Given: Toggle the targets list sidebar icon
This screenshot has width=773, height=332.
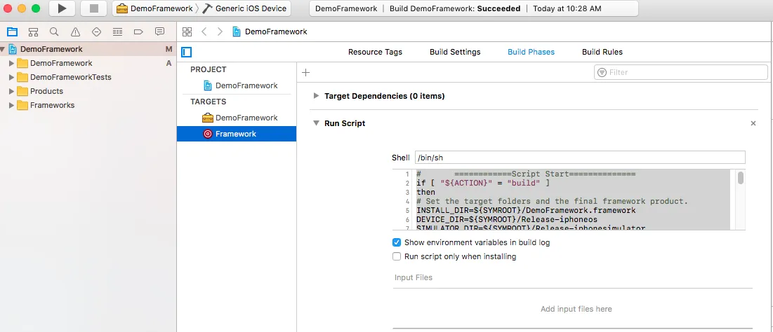Looking at the screenshot, I should tap(186, 52).
